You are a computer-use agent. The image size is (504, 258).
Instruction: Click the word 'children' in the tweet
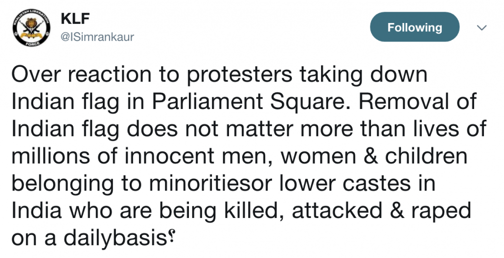coord(426,156)
